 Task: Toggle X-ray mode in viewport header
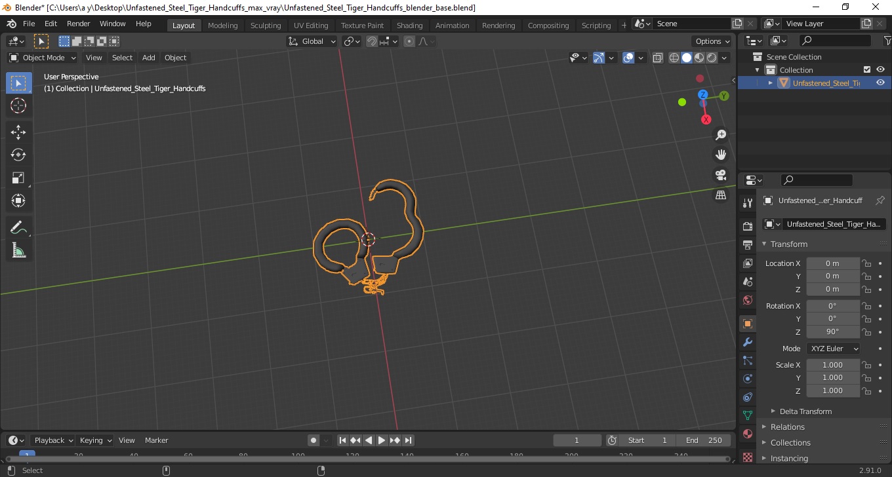658,58
